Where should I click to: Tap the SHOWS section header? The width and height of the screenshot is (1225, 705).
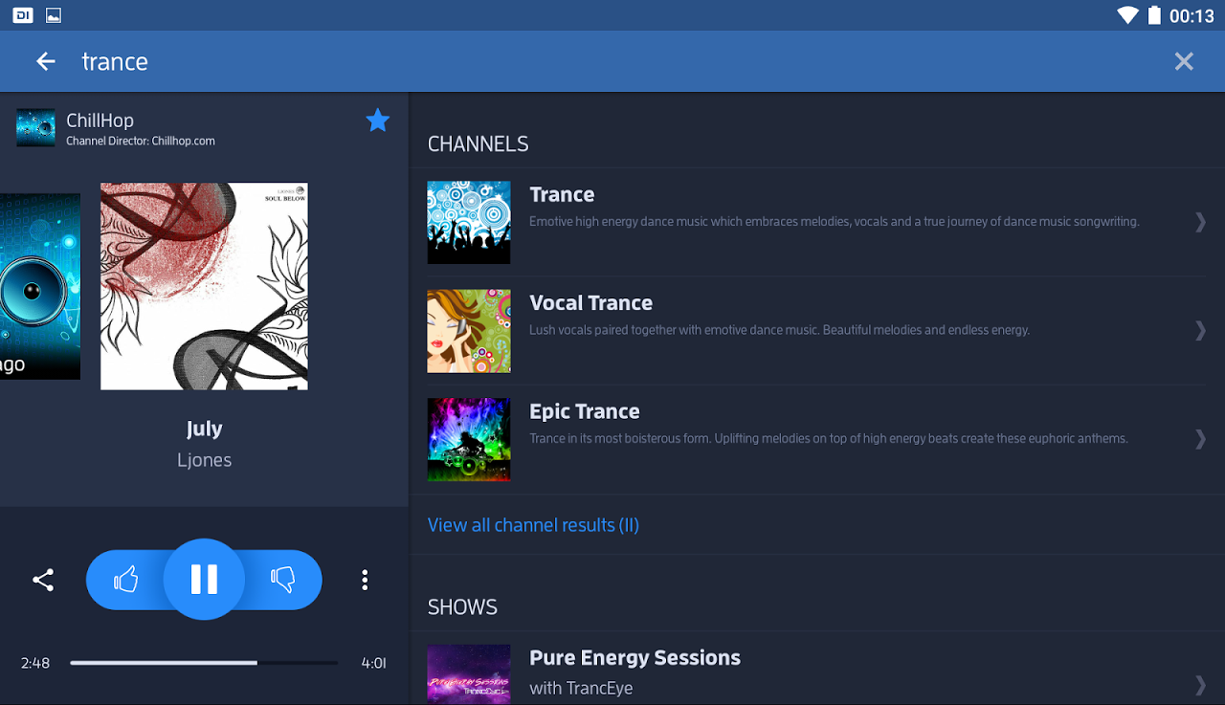point(462,607)
